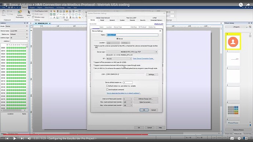This screenshot has width=253, height=142.
Task: Open YouTube player settings gear
Action: coord(239,138)
